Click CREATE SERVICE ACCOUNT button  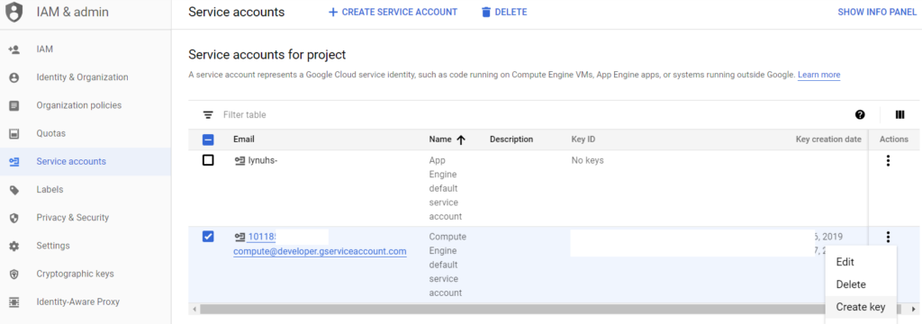coord(393,13)
